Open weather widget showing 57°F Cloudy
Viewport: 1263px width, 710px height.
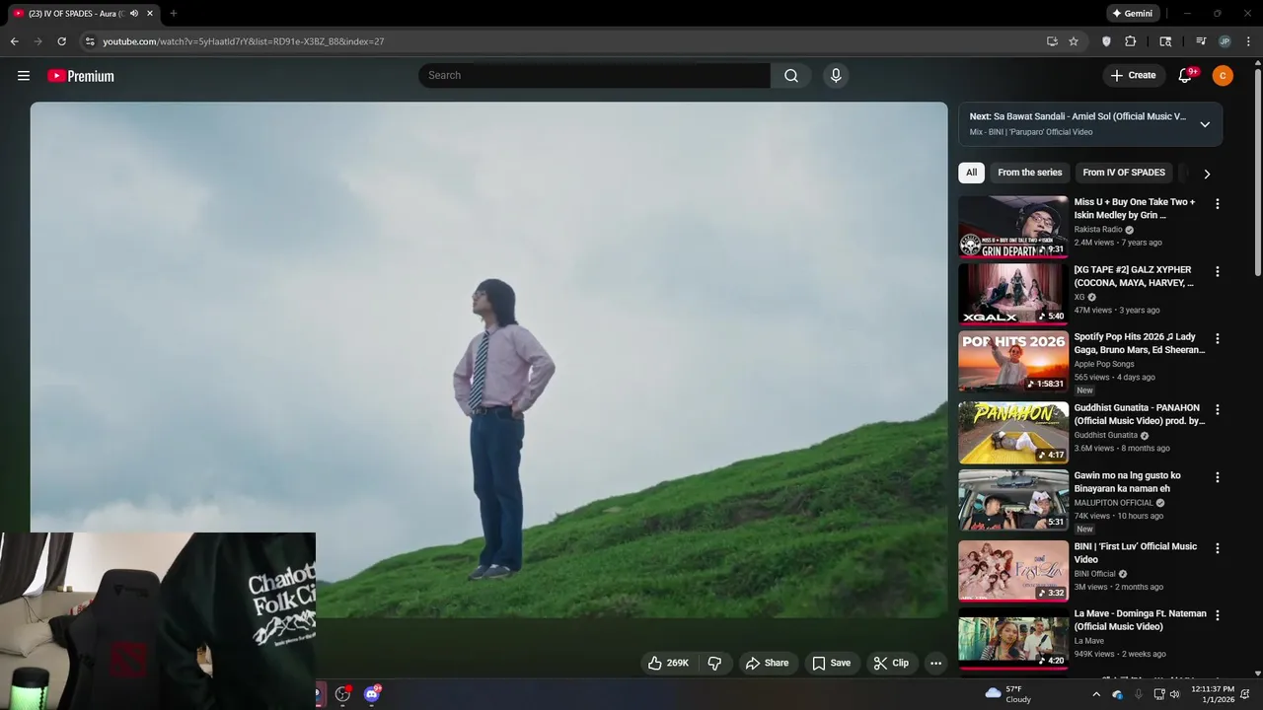[x=1008, y=694]
